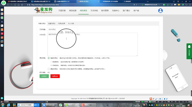Click the 360 browser logo icon
The width and height of the screenshot is (192, 107).
click(3, 3)
